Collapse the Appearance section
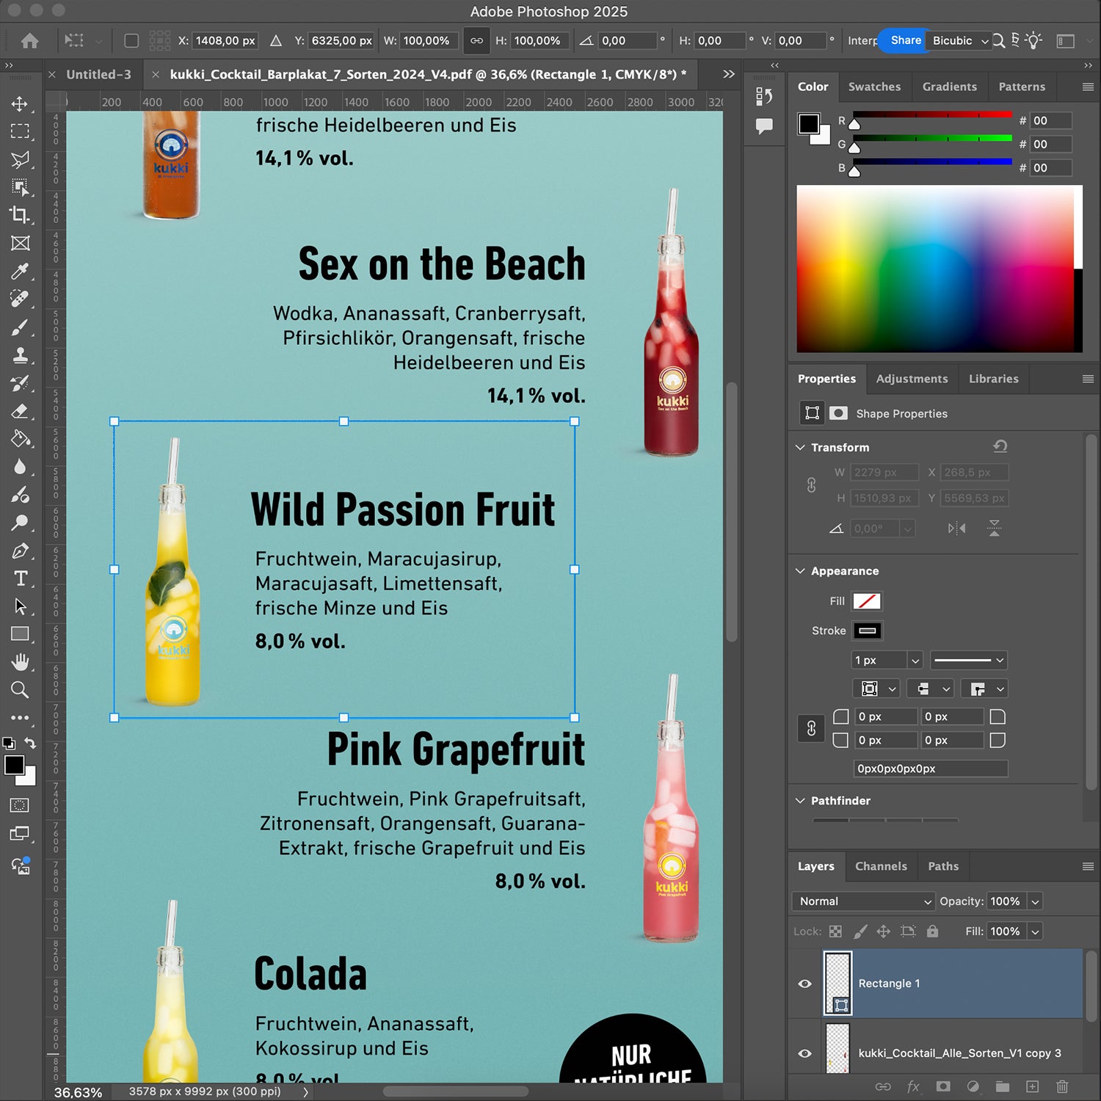Image resolution: width=1101 pixels, height=1101 pixels. click(x=800, y=571)
